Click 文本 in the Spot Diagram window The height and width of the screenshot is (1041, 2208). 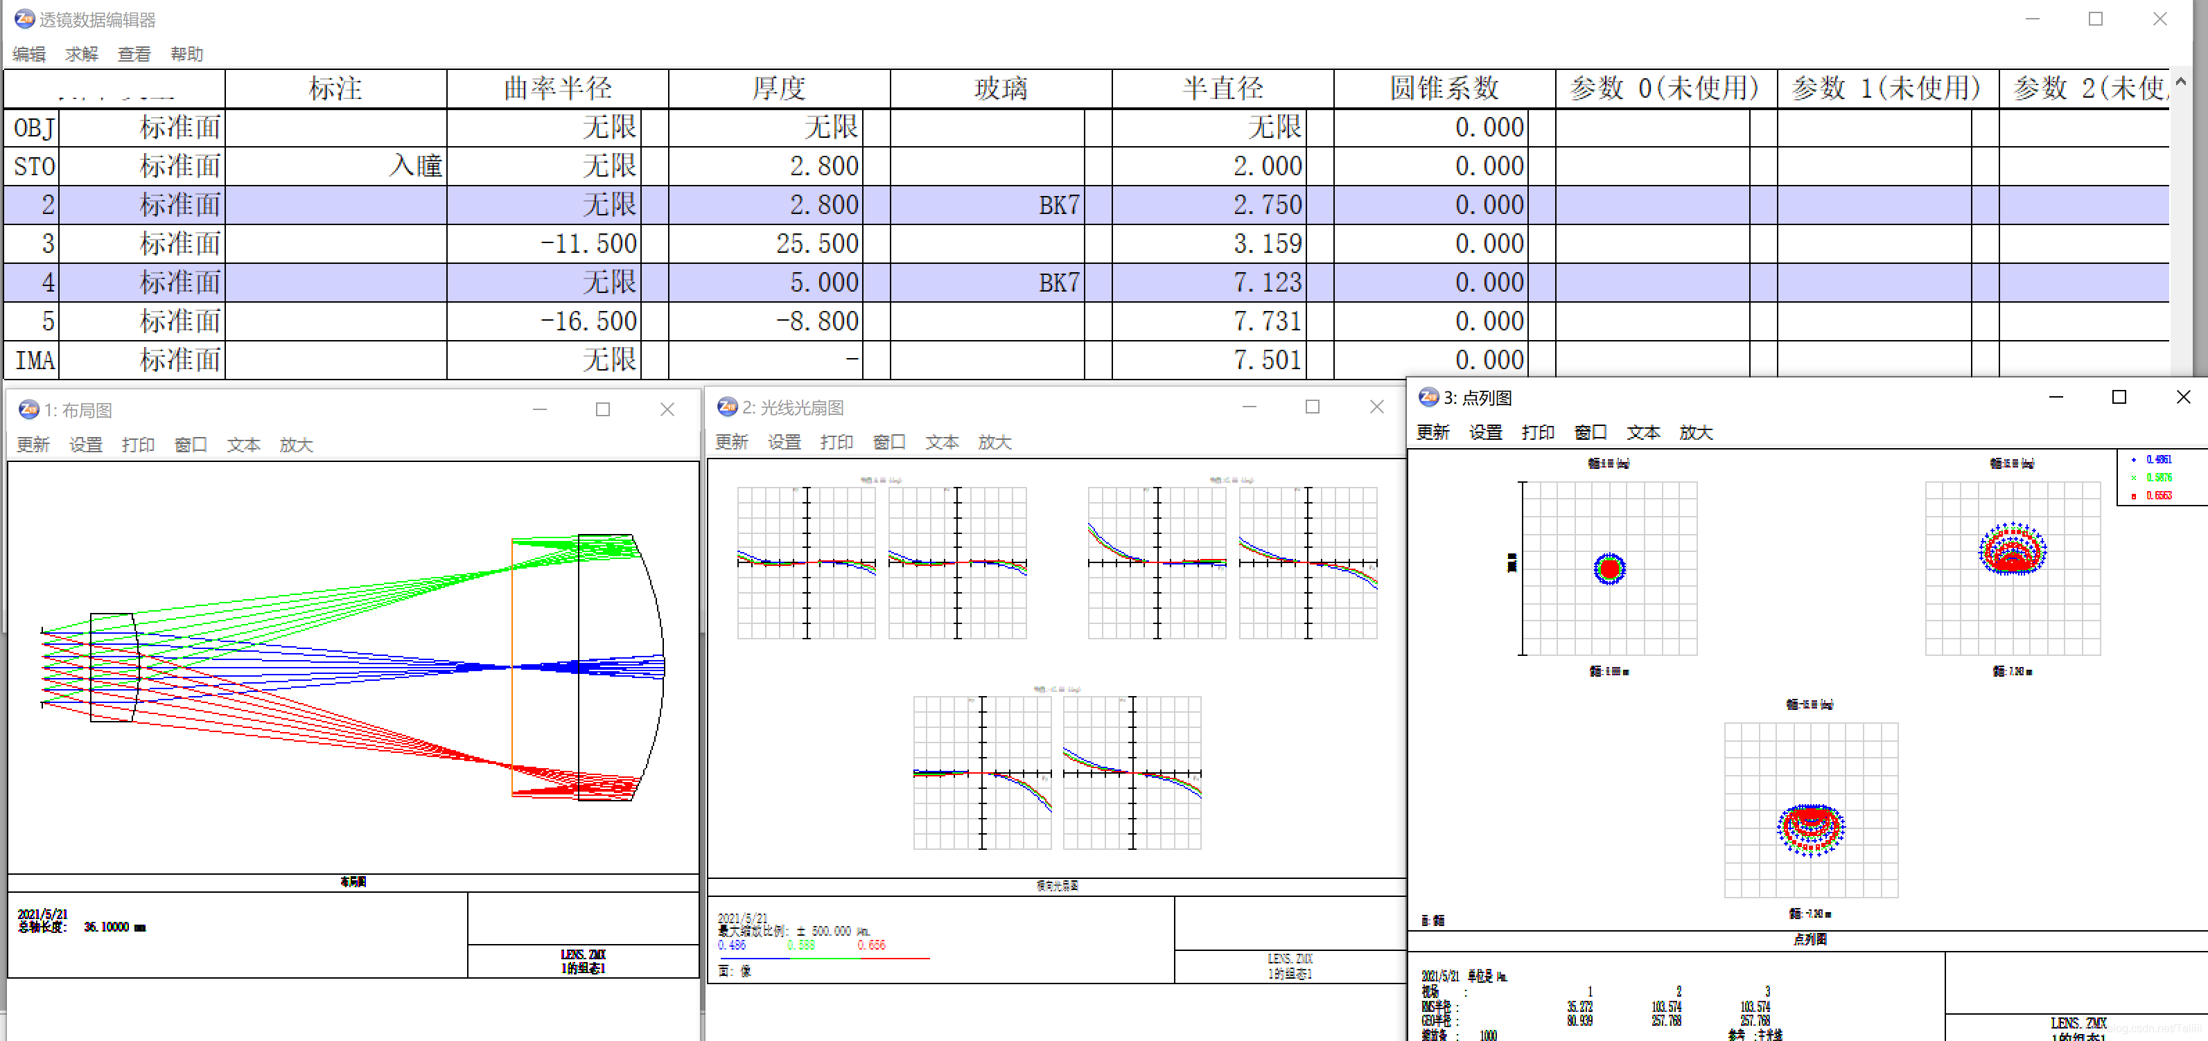click(1643, 433)
